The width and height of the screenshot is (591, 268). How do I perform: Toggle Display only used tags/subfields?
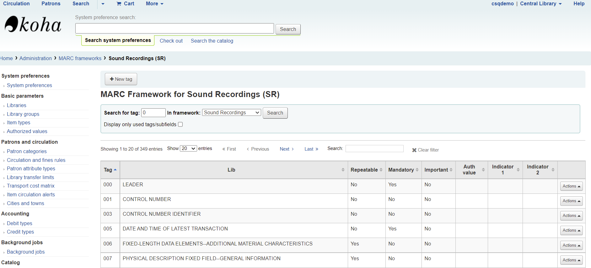click(180, 124)
